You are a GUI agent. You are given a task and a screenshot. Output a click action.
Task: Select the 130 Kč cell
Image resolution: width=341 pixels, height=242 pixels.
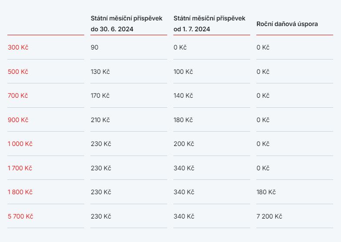[100, 72]
